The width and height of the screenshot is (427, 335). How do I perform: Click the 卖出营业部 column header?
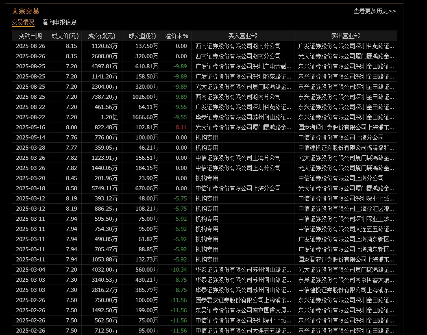click(345, 36)
